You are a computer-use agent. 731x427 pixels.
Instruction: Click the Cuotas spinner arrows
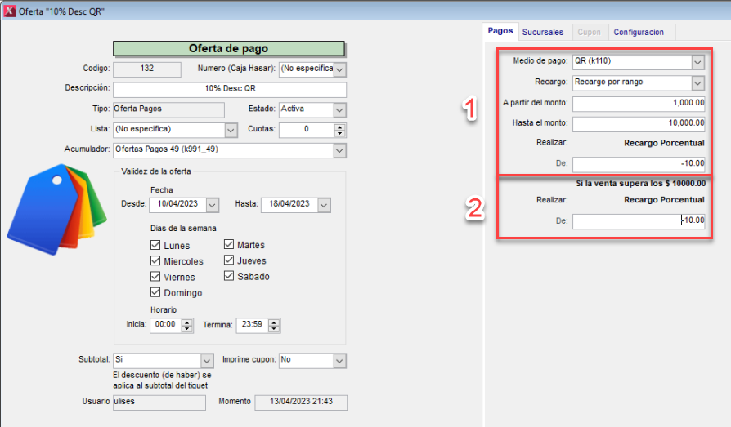pos(340,130)
